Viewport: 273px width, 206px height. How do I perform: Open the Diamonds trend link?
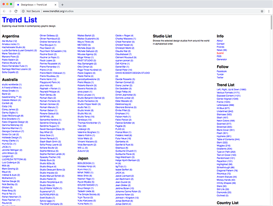click(x=224, y=192)
